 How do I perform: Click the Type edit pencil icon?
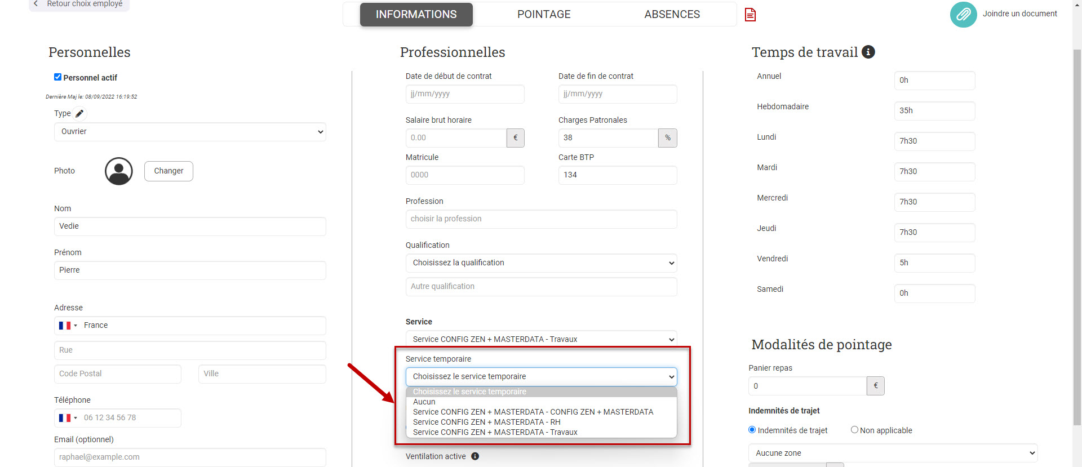[79, 114]
